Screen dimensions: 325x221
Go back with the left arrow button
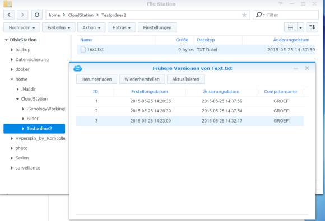[9, 15]
